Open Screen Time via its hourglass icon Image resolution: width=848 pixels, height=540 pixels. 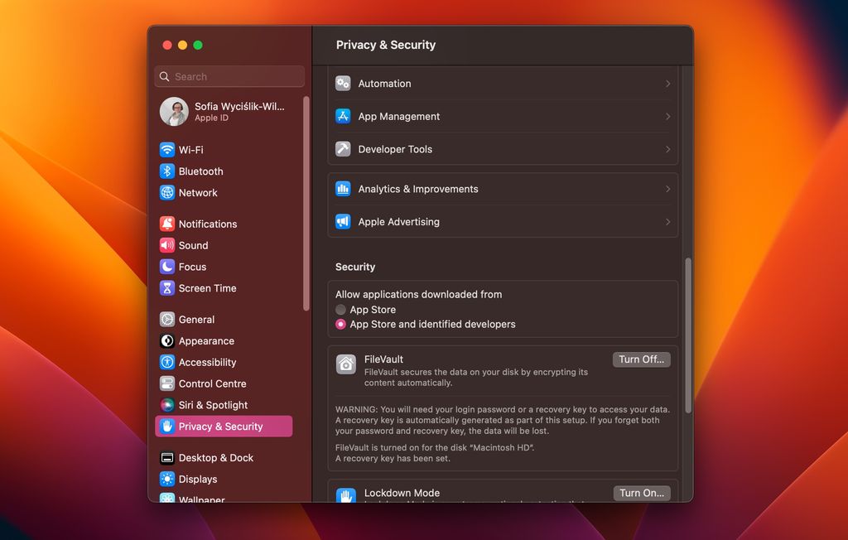pos(167,288)
